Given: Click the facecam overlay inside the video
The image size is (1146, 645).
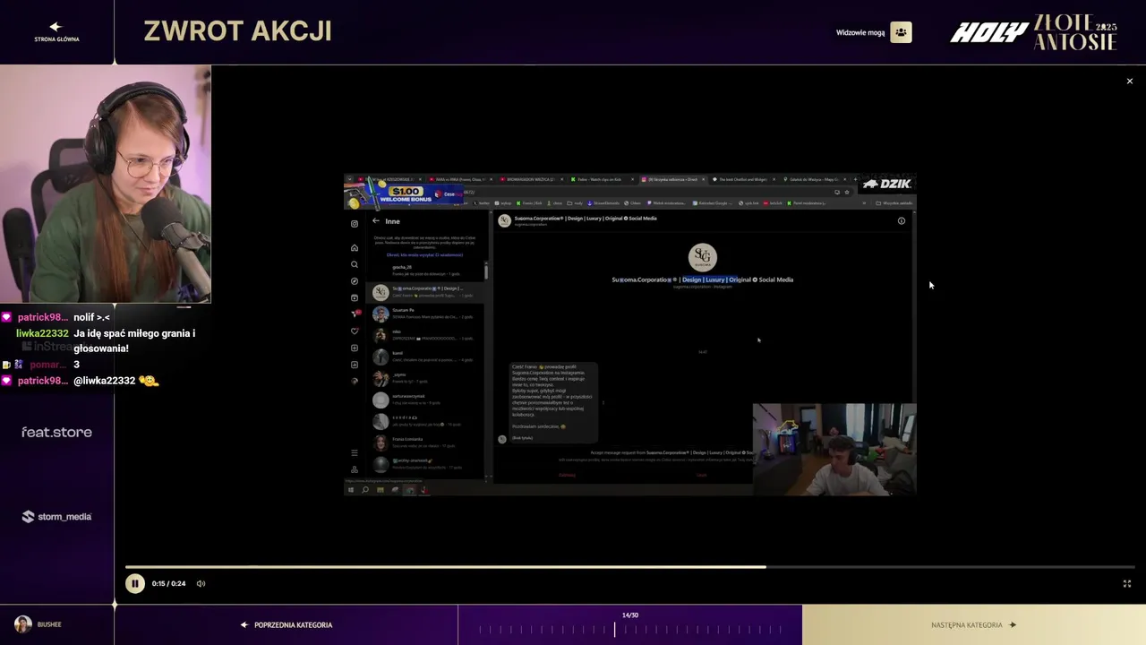Looking at the screenshot, I should 834,449.
